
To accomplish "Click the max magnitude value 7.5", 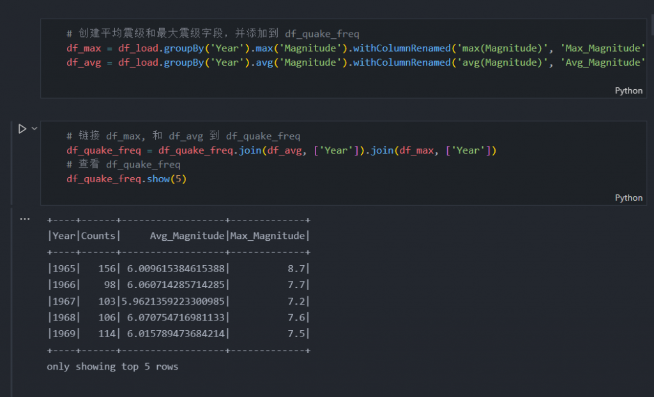I will click(x=296, y=334).
